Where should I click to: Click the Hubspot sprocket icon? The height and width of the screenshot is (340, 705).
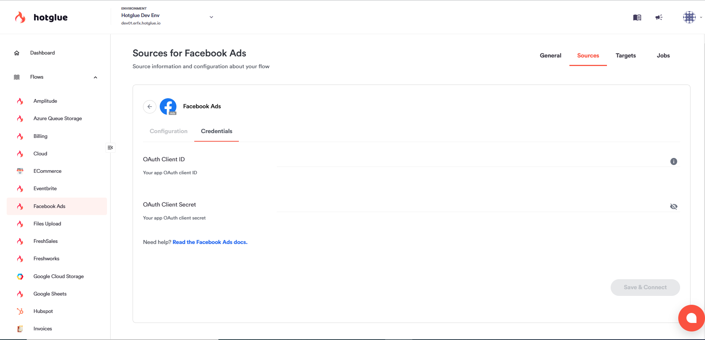coord(20,311)
